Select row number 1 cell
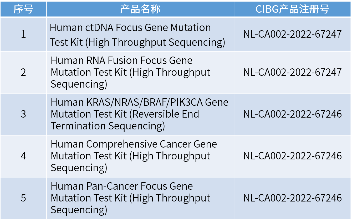This screenshot has width=352, height=222. point(23,34)
